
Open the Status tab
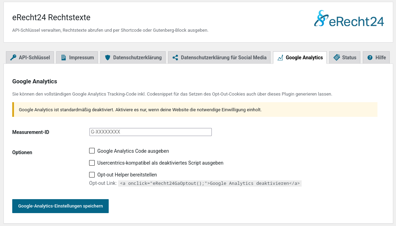pos(345,58)
